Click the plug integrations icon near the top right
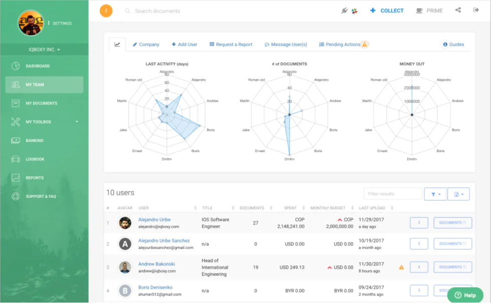 click(344, 11)
